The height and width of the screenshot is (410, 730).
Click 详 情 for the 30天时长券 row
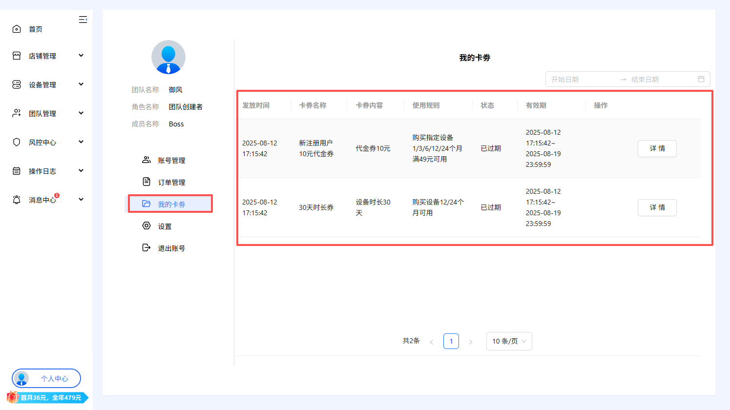coord(657,207)
